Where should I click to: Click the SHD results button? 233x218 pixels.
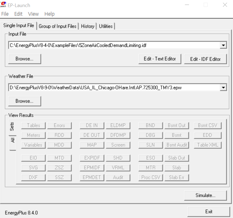[118, 158]
